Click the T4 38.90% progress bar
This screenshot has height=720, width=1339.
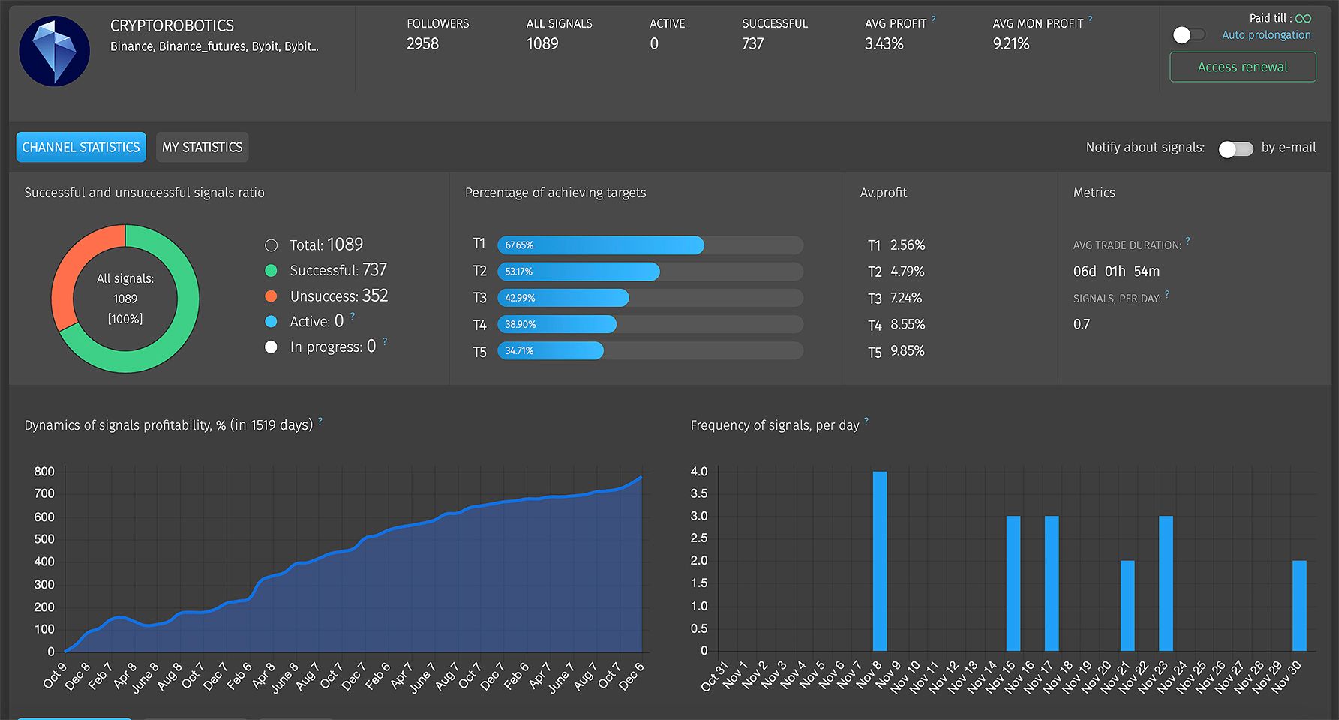pyautogui.click(x=650, y=324)
